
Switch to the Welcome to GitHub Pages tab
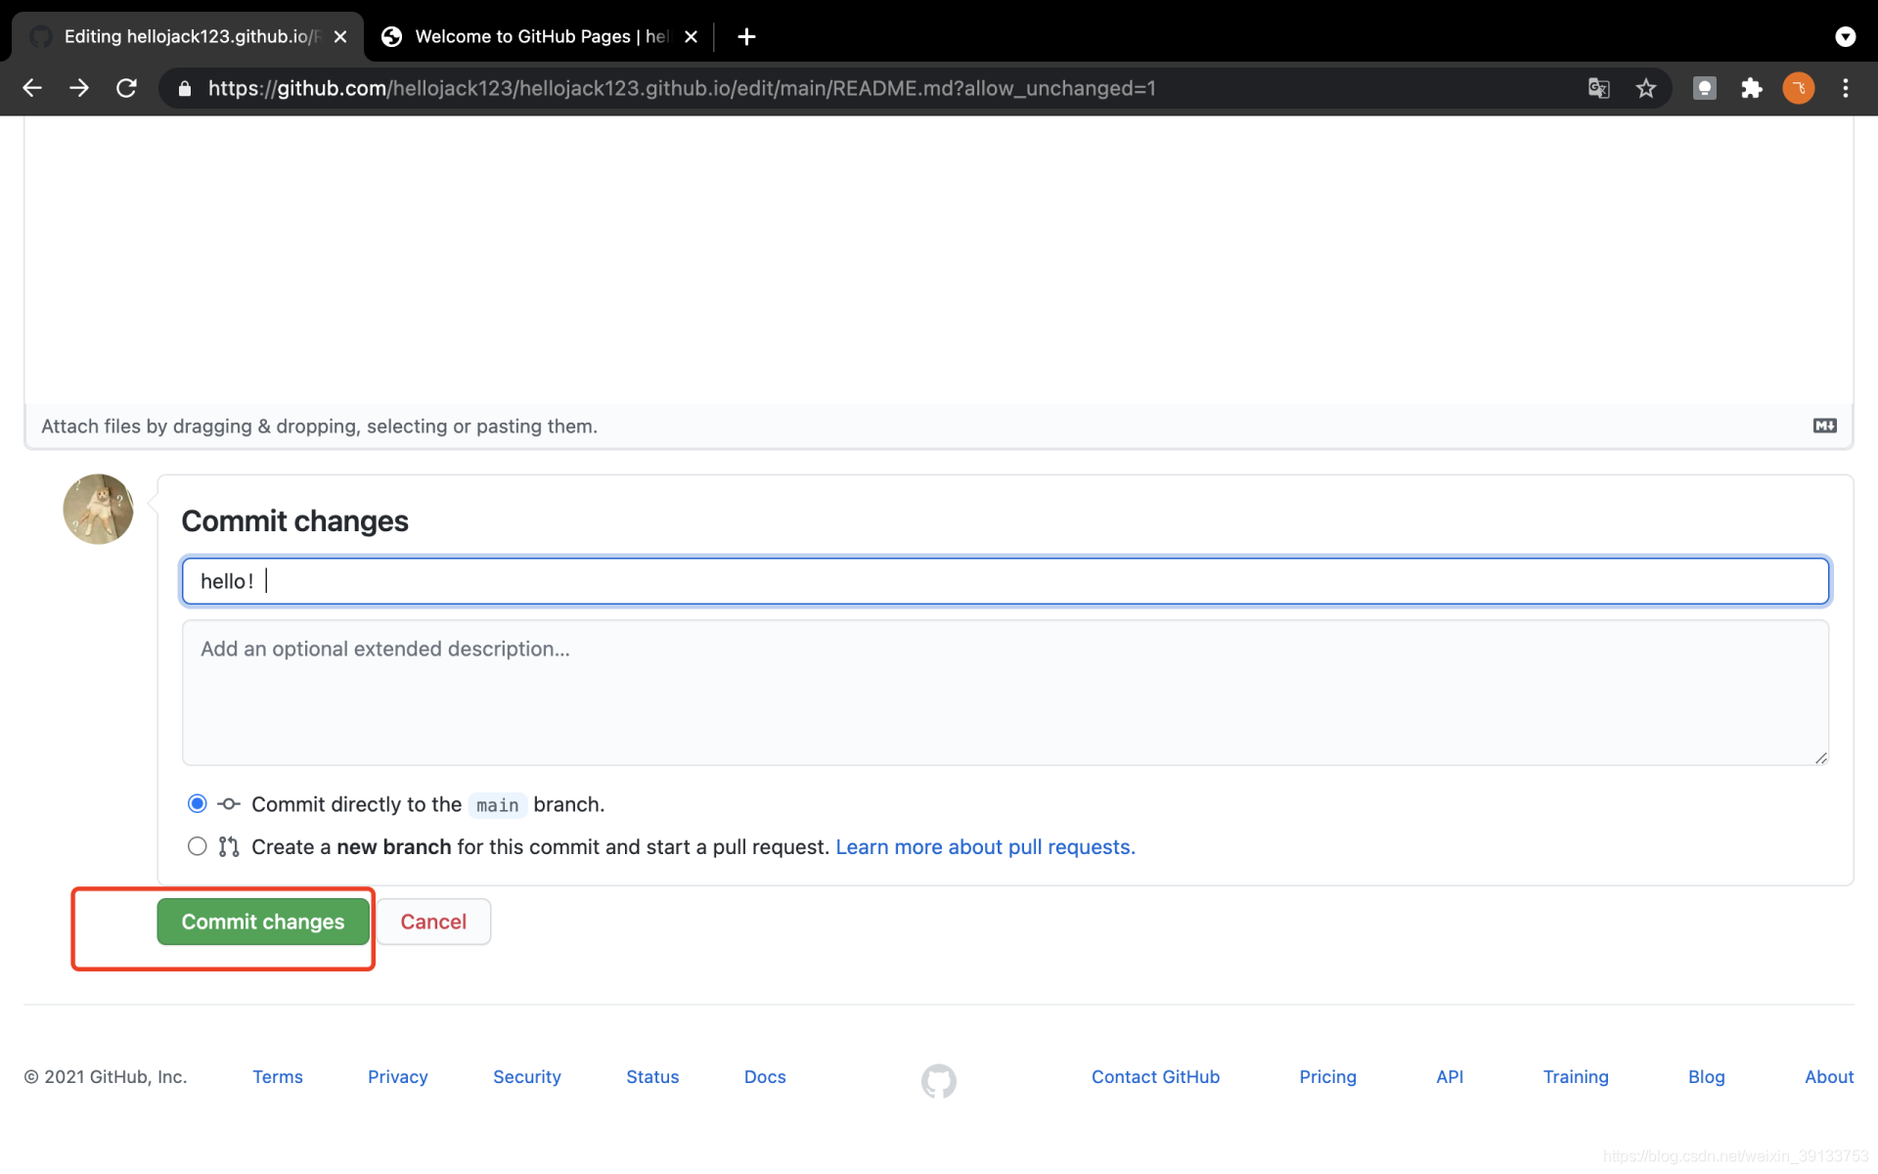[x=539, y=36]
